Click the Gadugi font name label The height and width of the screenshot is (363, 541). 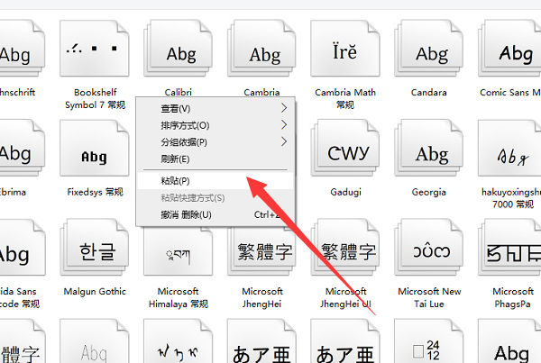pos(345,192)
